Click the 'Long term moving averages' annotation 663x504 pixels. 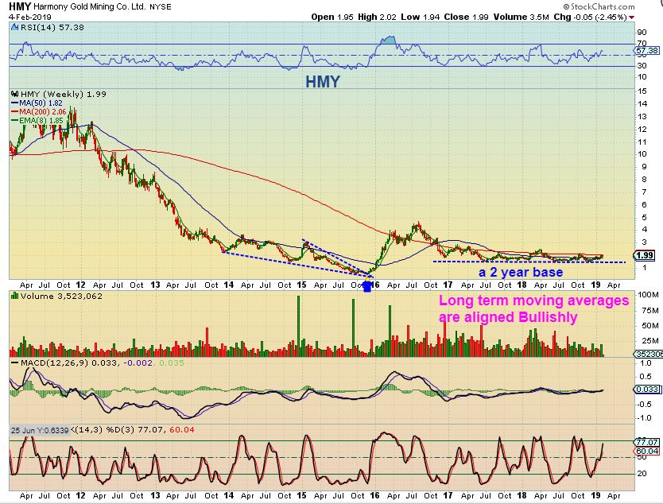pyautogui.click(x=533, y=300)
